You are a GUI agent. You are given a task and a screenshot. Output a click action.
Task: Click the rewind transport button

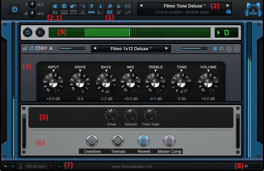pyautogui.click(x=5, y=166)
